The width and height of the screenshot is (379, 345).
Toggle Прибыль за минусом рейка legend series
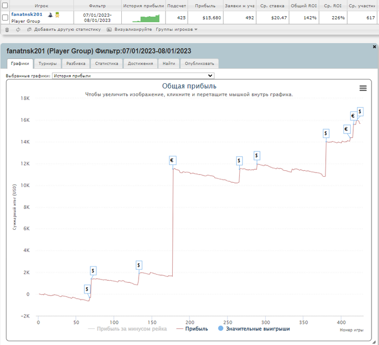[x=127, y=329]
